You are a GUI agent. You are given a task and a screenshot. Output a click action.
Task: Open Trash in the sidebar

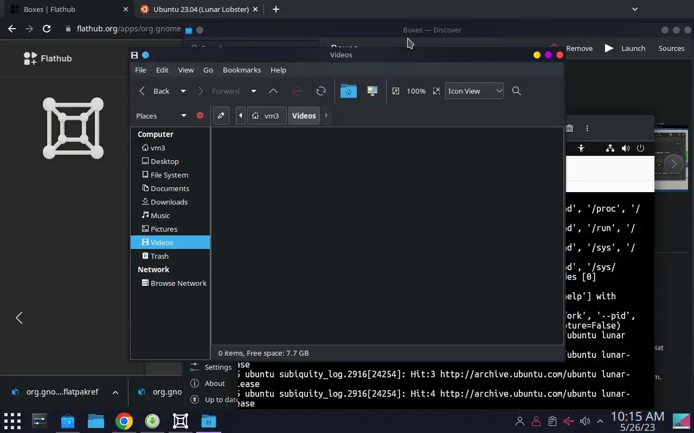pos(170,256)
